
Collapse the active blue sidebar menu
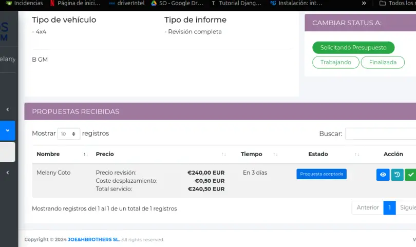7,130
